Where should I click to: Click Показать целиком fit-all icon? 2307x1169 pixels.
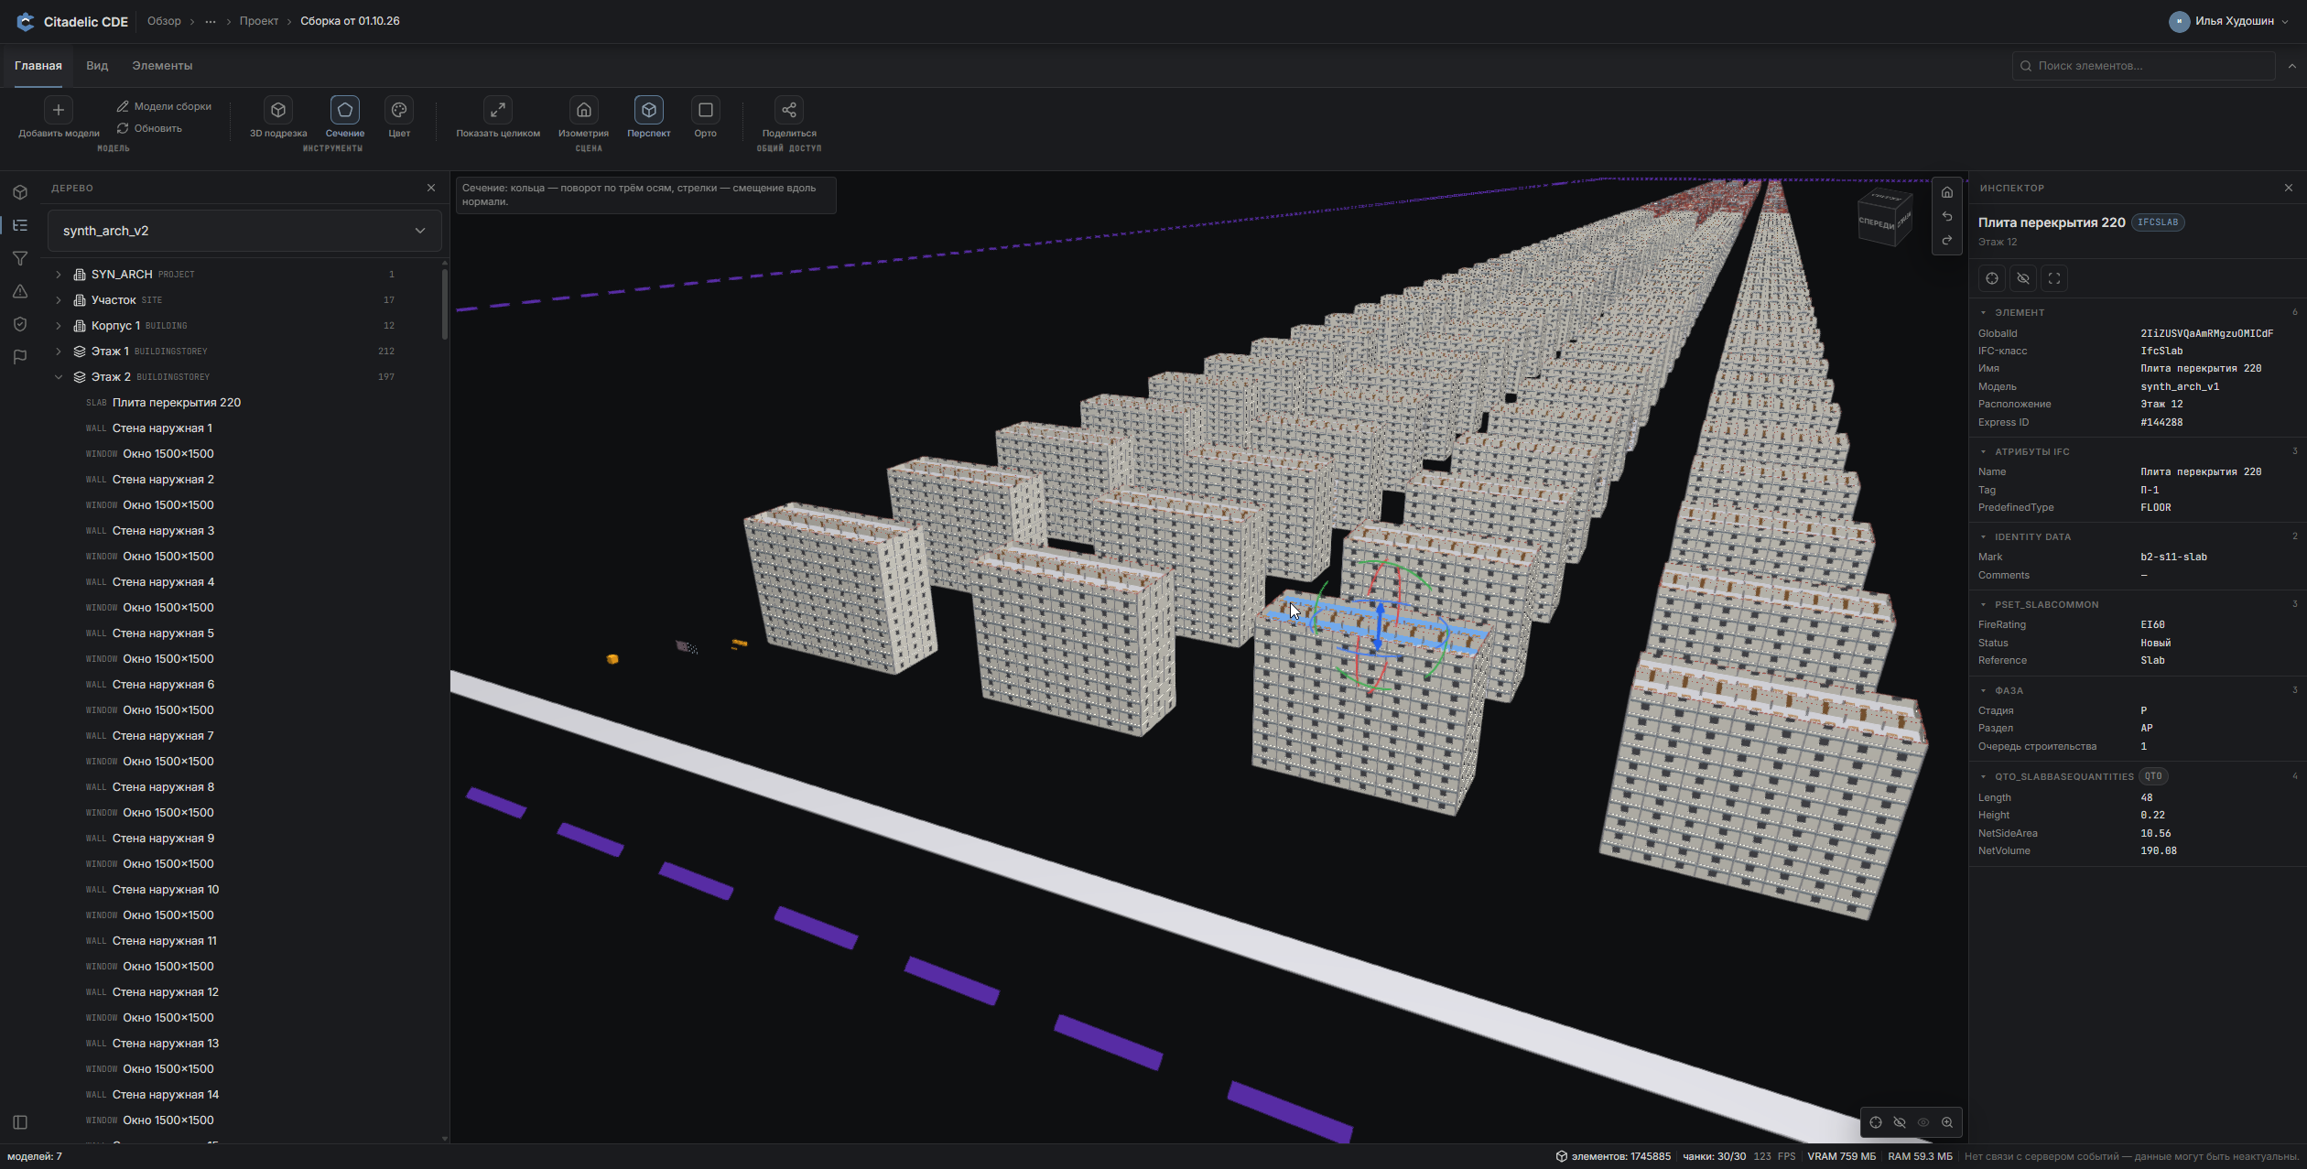[498, 110]
